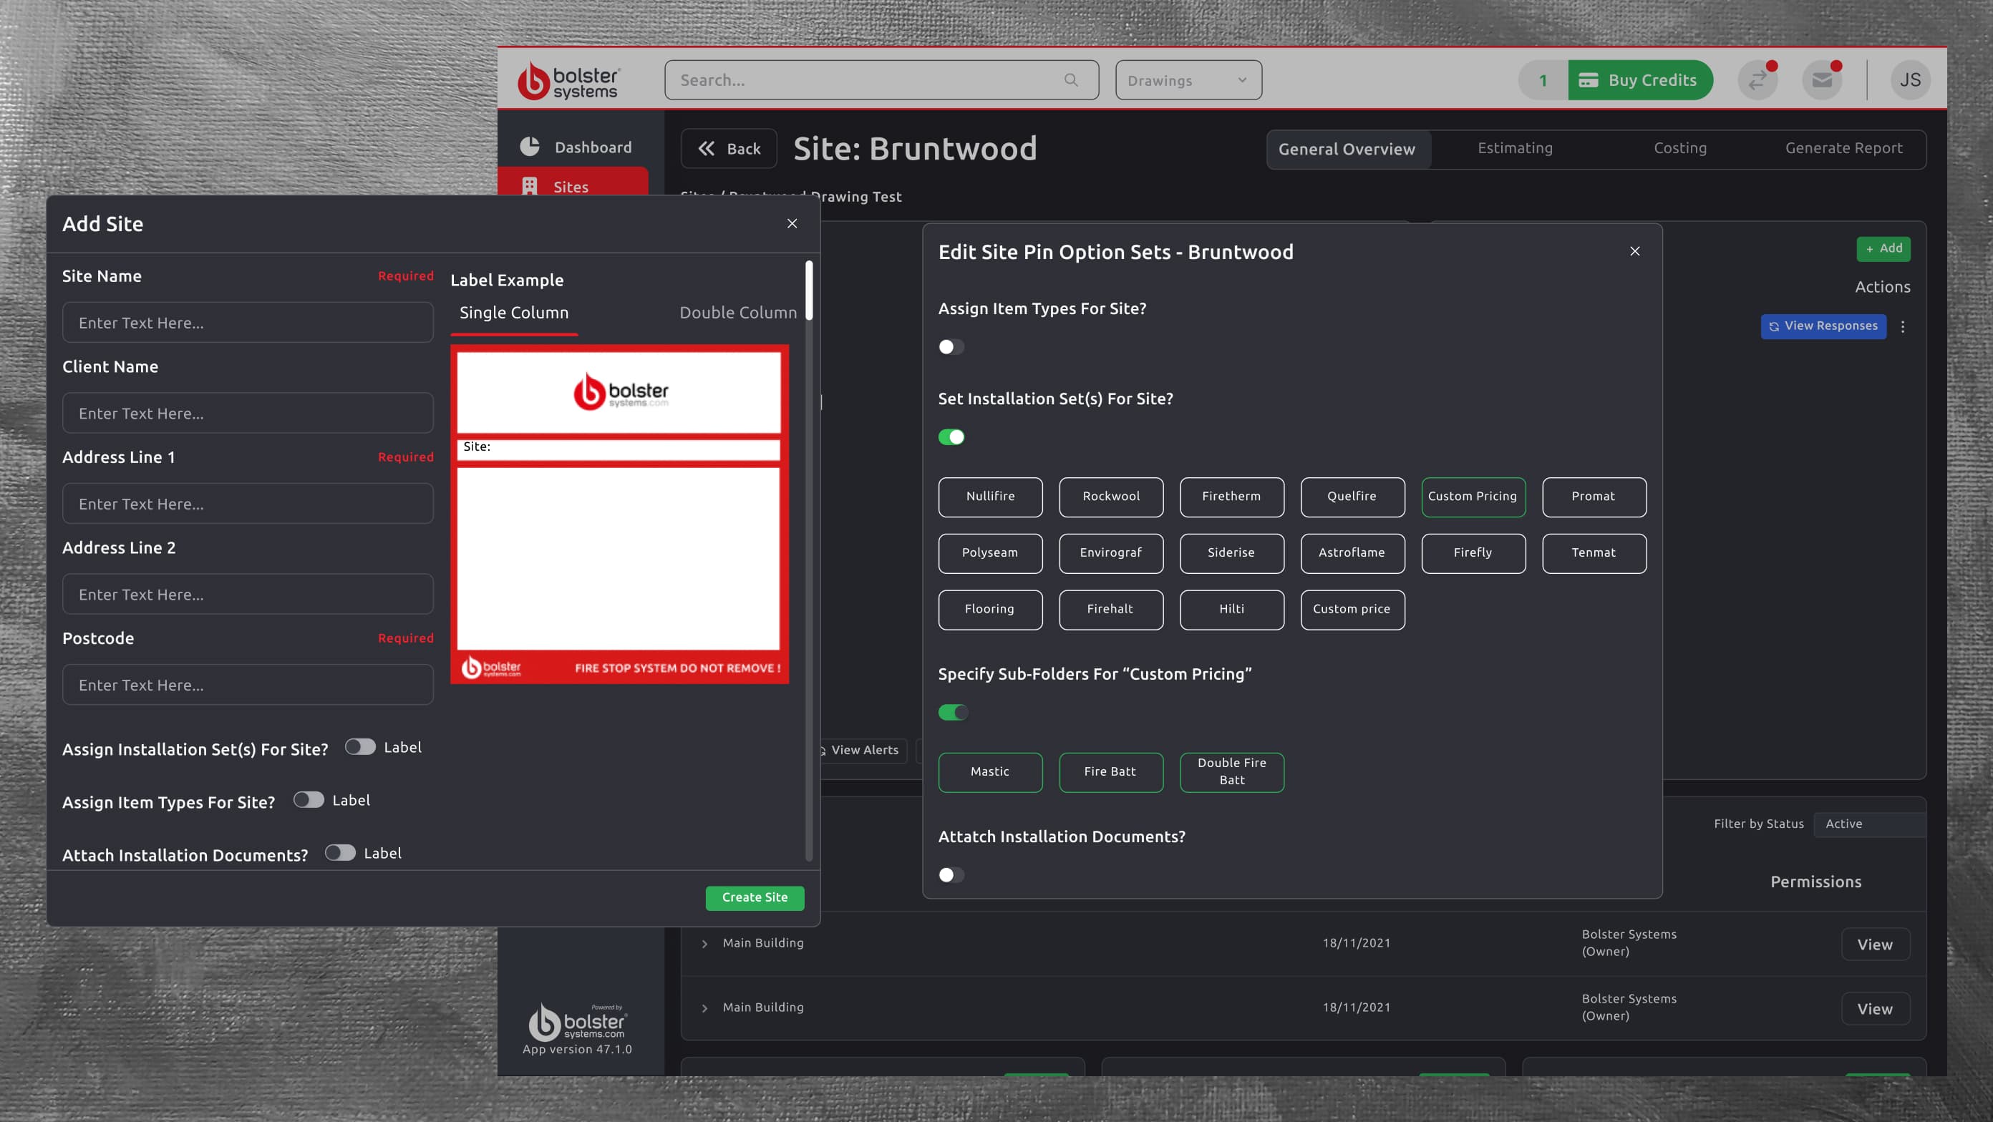Close the Edit Site Pin Option Sets dialog
This screenshot has width=1993, height=1122.
(x=1635, y=251)
